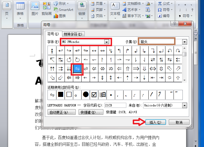Image resolution: width=204 pixels, height=147 pixels.
Task: Insert a 文本框 text box
Action: [115, 10]
